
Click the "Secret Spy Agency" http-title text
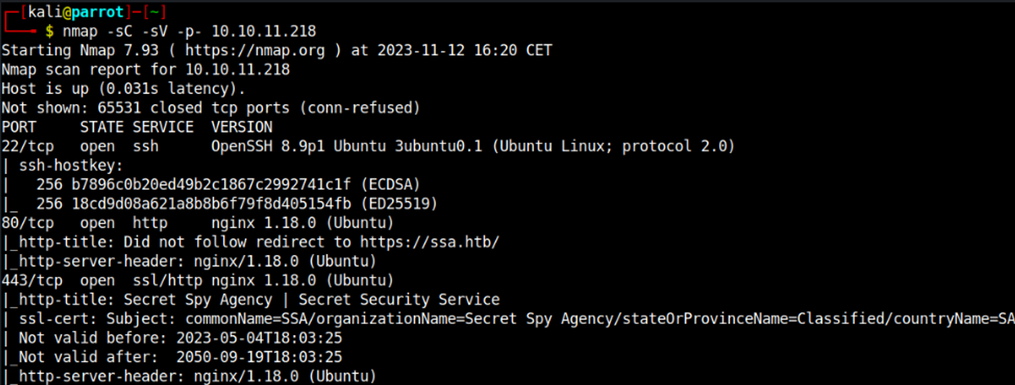pyautogui.click(x=197, y=300)
